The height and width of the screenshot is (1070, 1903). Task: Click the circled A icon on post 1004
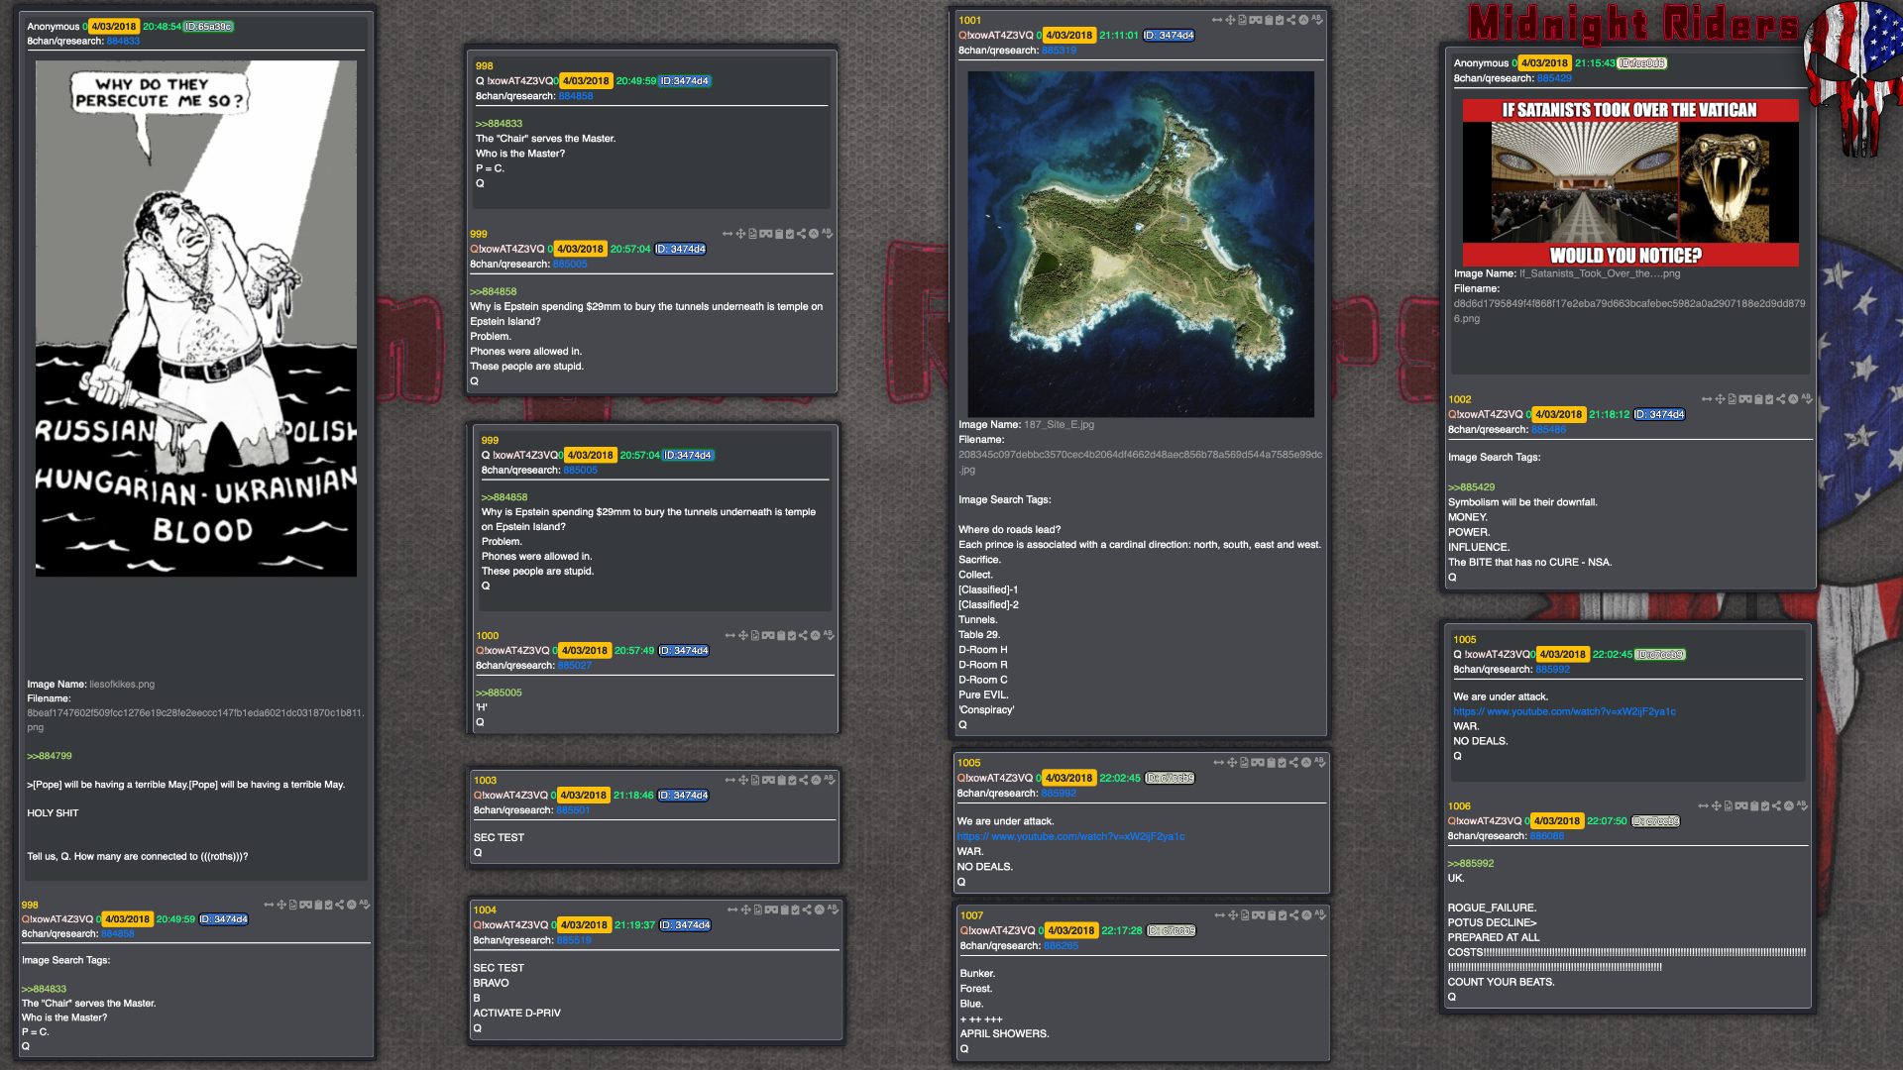pos(819,909)
